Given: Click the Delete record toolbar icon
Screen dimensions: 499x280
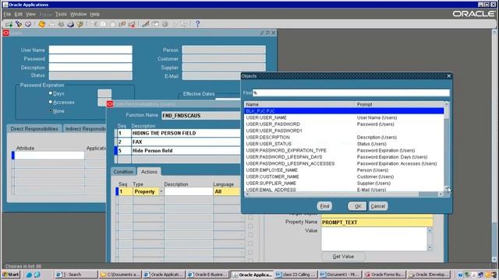Looking at the screenshot, I should point(132,24).
